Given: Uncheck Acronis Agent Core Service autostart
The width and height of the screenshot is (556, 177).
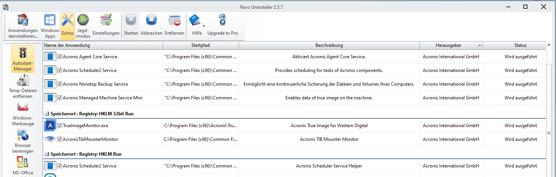Looking at the screenshot, I should 60,57.
